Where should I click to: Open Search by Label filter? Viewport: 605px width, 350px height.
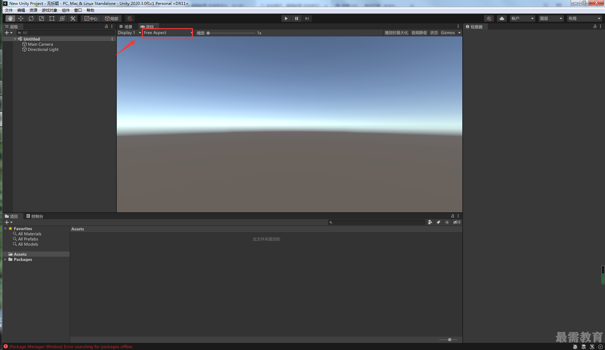click(438, 222)
